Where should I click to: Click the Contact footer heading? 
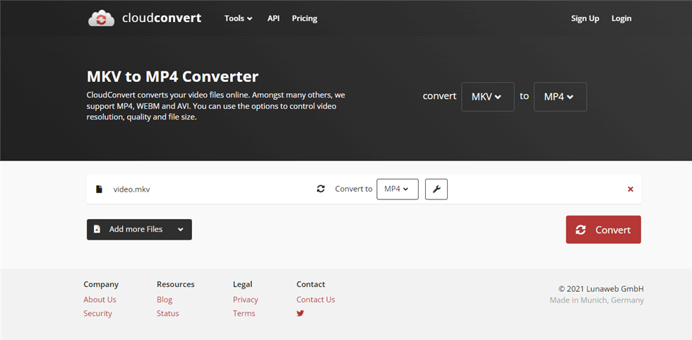coord(311,284)
